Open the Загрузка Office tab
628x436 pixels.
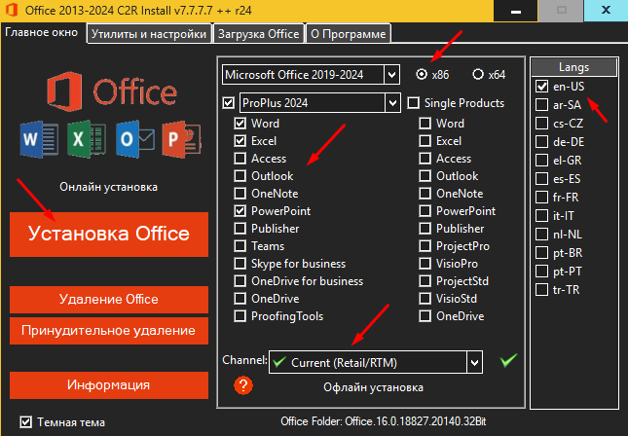pos(259,34)
